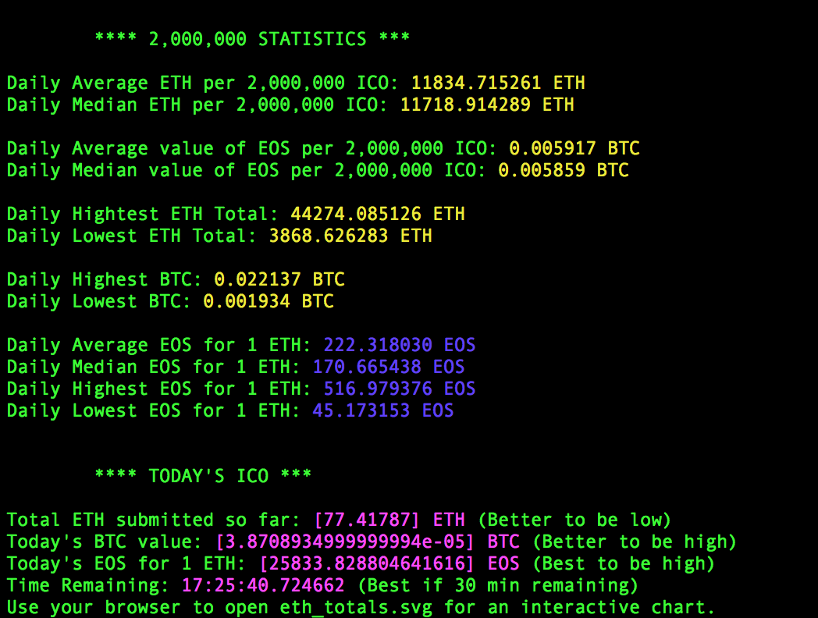Click 'Daily Highest EOS for 1 ETH:' label
The width and height of the screenshot is (818, 618).
point(159,389)
